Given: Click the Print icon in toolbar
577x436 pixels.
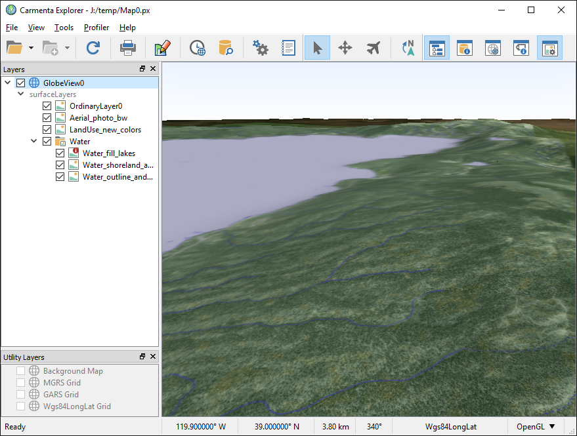Looking at the screenshot, I should (127, 48).
